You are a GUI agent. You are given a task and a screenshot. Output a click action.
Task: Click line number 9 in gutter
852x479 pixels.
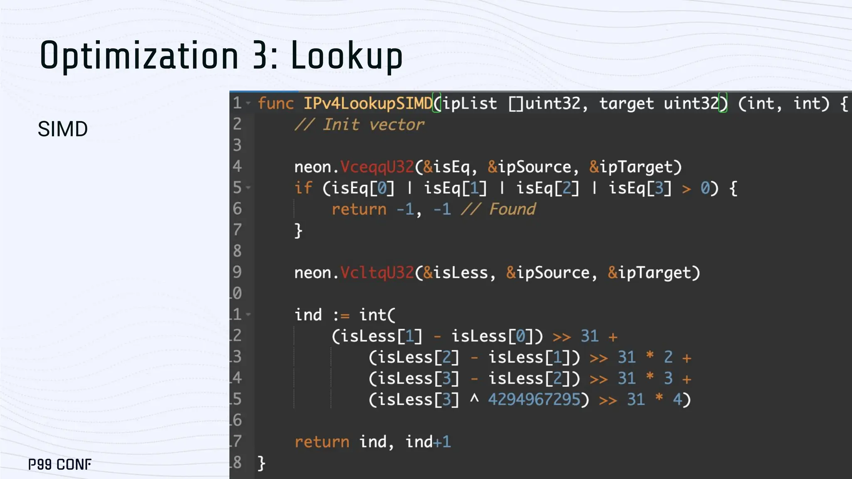click(237, 272)
